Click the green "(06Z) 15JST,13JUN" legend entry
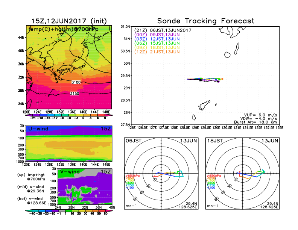Image resolution: width=298 pixels, height=230 pixels. coord(157,43)
